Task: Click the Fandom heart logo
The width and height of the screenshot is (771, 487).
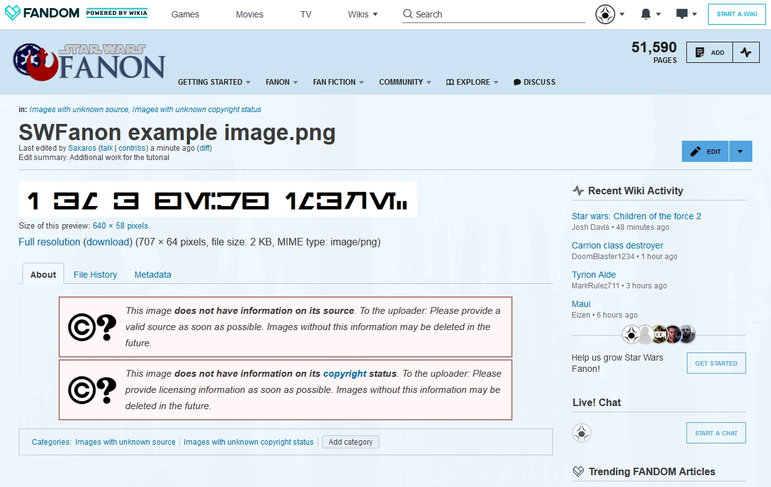Action: [x=12, y=13]
